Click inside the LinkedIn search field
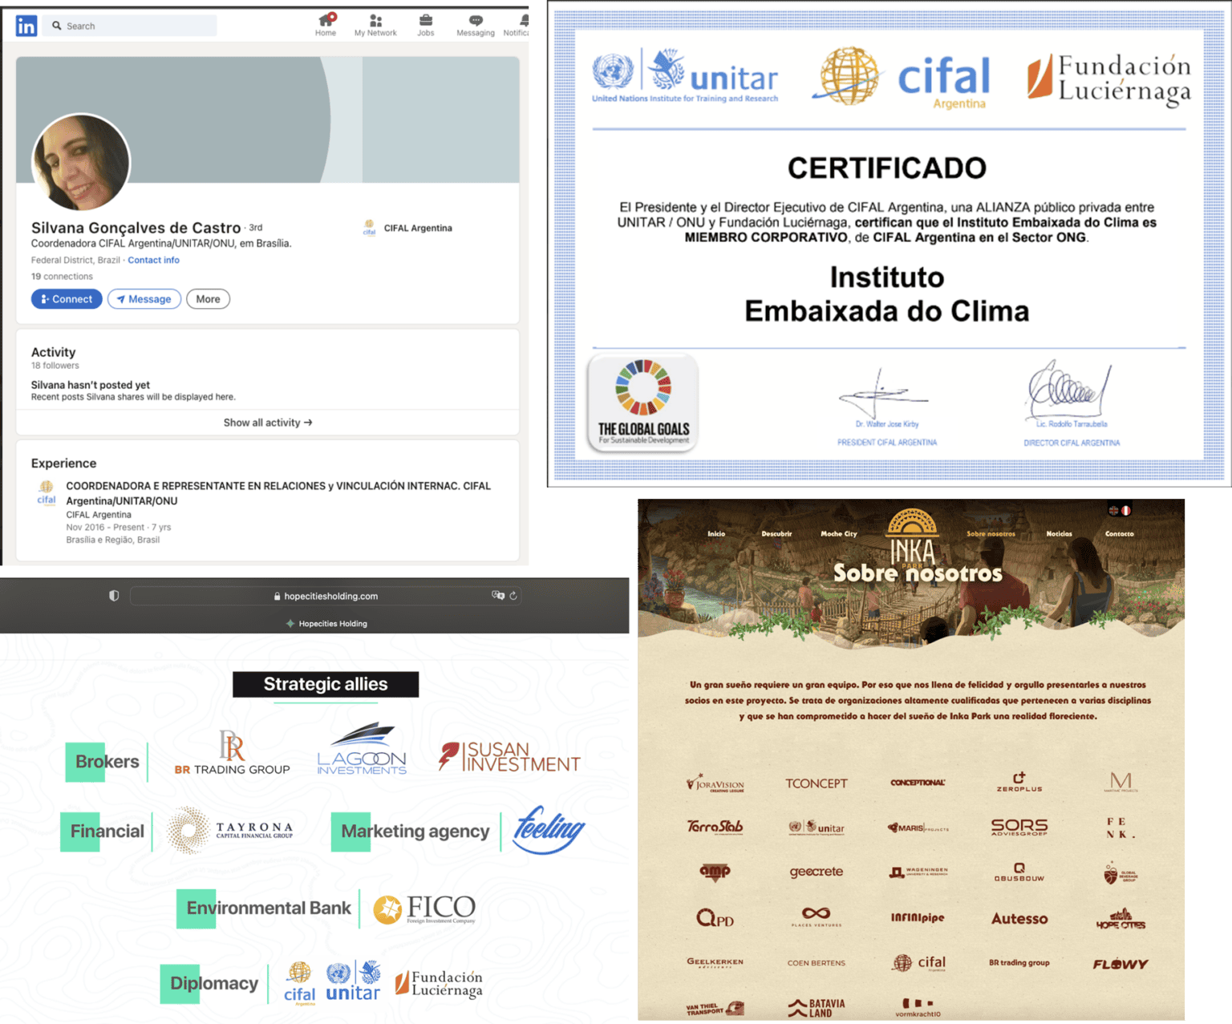This screenshot has width=1232, height=1024. point(130,25)
